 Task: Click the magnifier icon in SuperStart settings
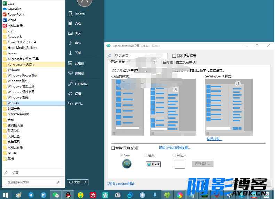tap(110, 56)
